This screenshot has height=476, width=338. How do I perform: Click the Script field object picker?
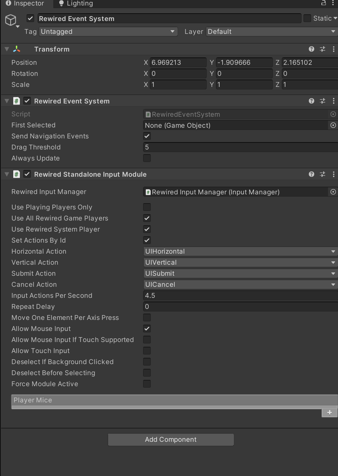333,114
